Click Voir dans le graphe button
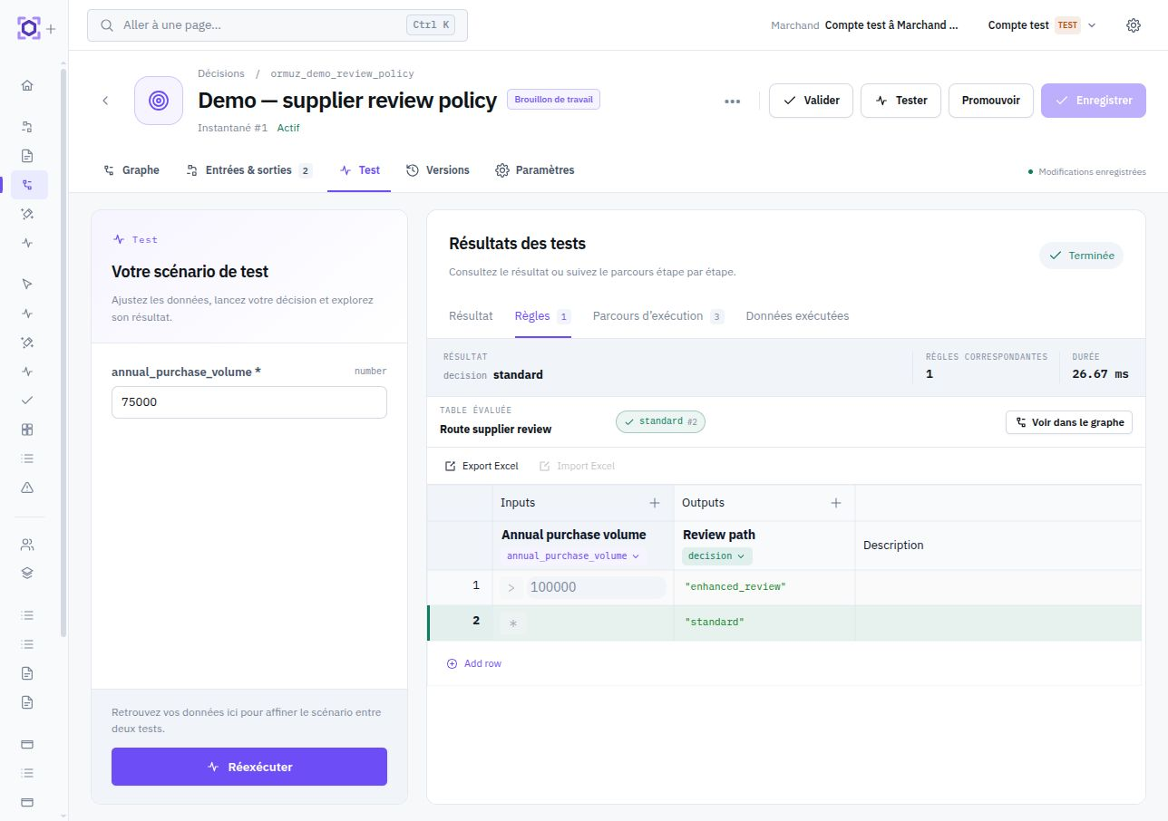Image resolution: width=1168 pixels, height=821 pixels. tap(1069, 422)
